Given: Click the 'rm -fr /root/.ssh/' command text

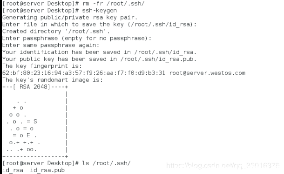Looking at the screenshot, I should 114,3.
